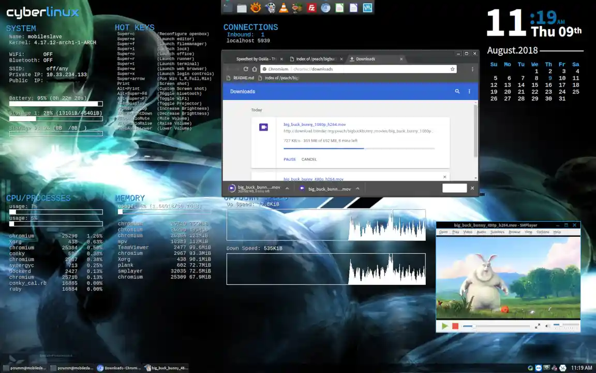The width and height of the screenshot is (596, 373).
Task: Expand options for first download shelf item
Action: (x=287, y=189)
